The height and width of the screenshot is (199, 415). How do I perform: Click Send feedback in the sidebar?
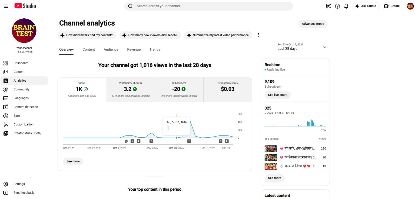click(24, 193)
